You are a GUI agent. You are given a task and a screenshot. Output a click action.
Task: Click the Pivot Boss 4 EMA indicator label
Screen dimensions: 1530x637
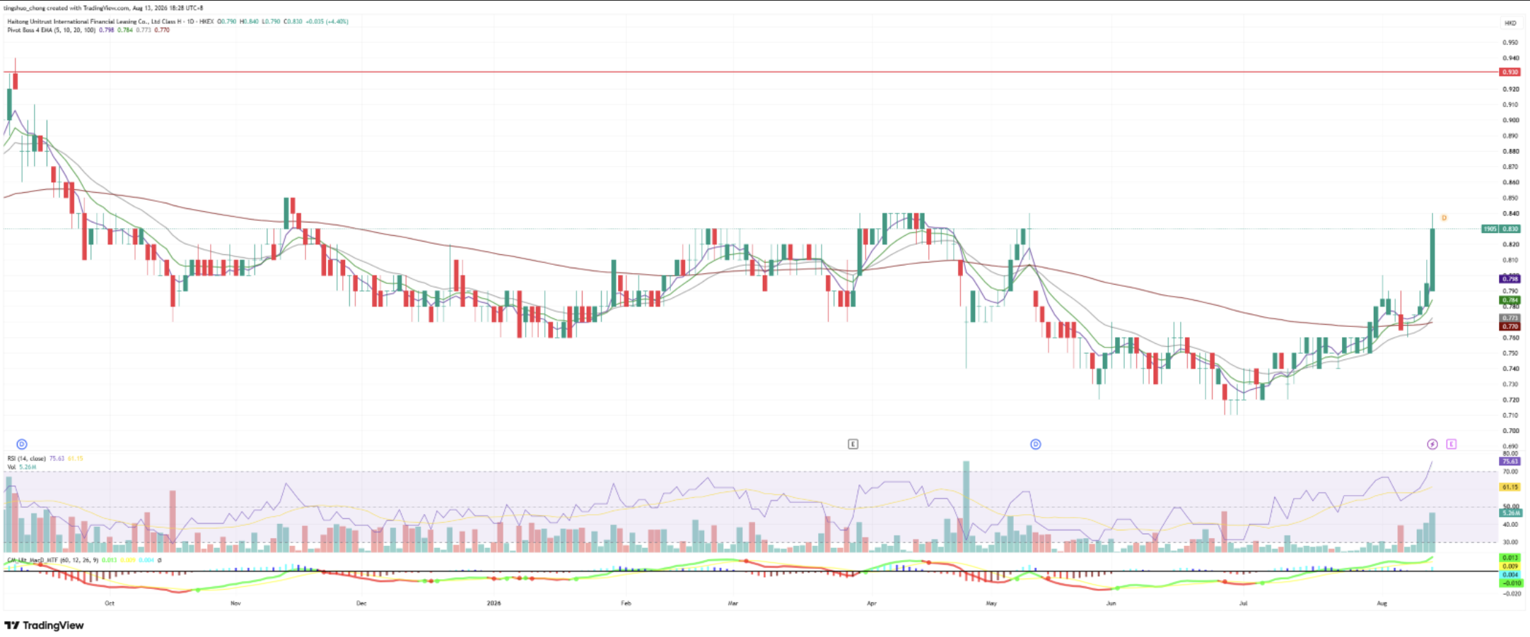click(51, 30)
